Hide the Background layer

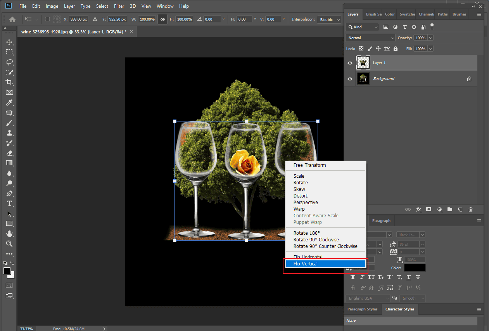point(350,78)
